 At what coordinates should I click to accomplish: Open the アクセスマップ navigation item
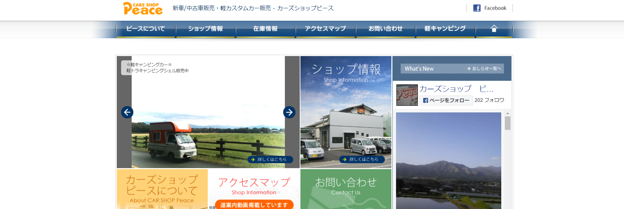click(326, 29)
